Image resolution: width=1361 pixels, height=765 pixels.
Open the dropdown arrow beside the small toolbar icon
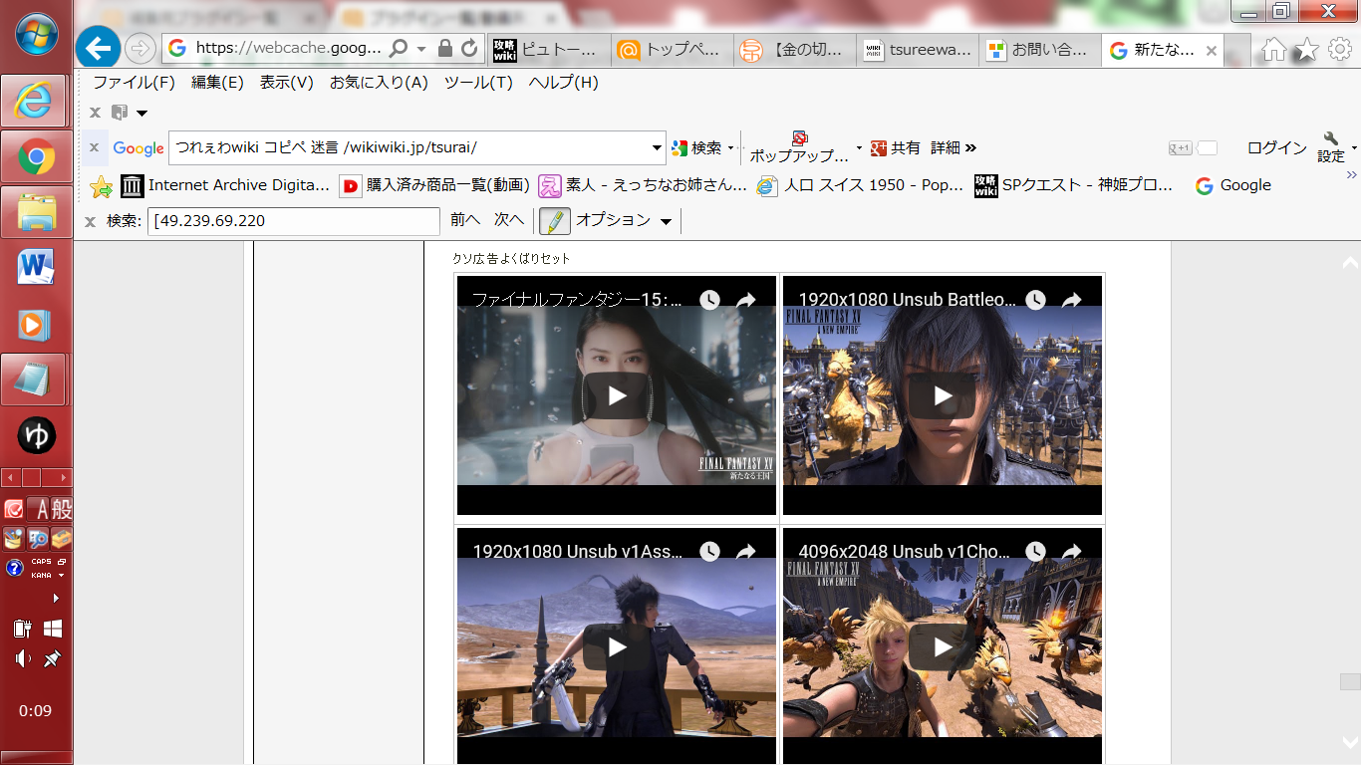141,113
